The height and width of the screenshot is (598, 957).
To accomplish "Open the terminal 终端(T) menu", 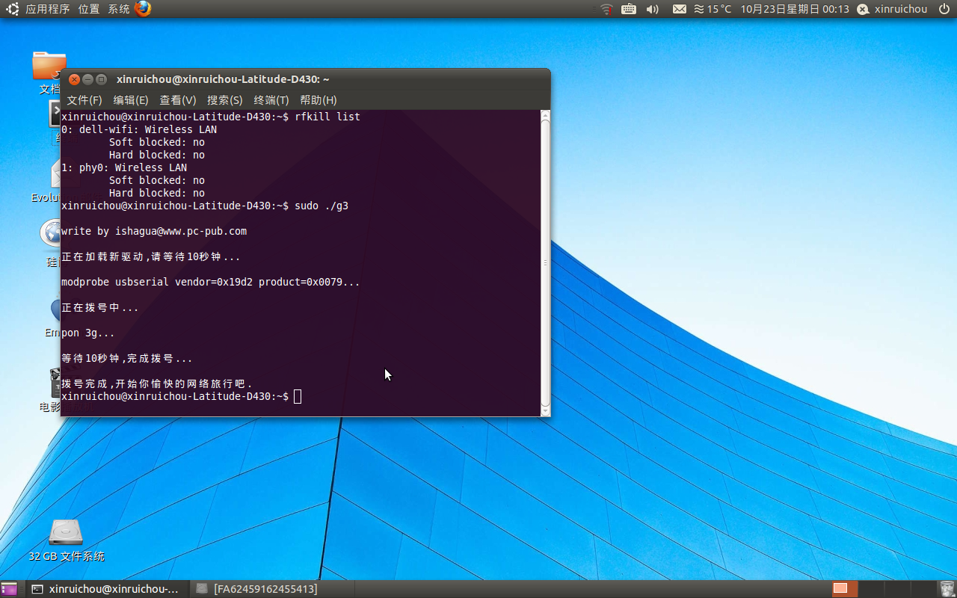I will pyautogui.click(x=271, y=100).
